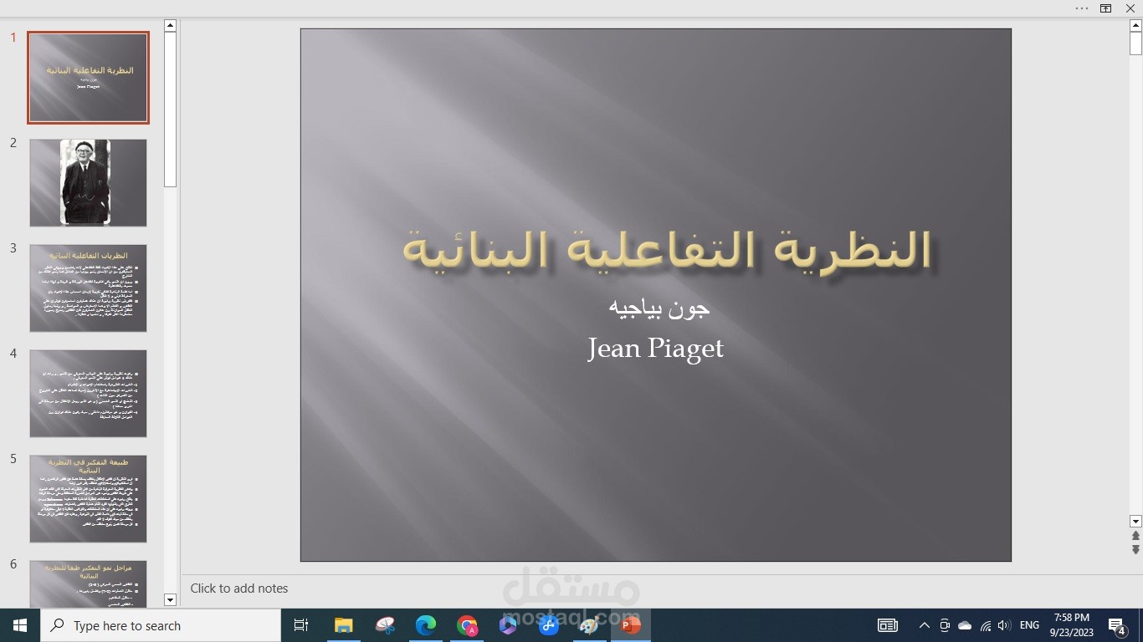Click the taskbar search box

[161, 625]
